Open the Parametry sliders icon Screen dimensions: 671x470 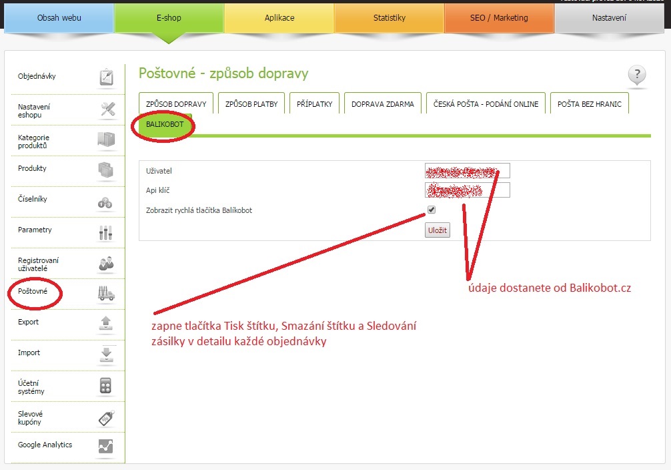pyautogui.click(x=105, y=232)
